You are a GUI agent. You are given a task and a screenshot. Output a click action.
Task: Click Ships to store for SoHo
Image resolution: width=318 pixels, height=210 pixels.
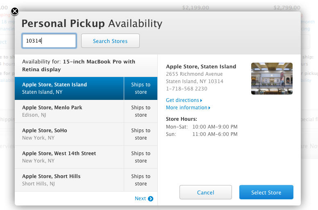tap(141, 134)
